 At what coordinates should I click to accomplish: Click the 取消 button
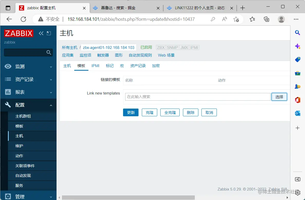pyautogui.click(x=209, y=112)
